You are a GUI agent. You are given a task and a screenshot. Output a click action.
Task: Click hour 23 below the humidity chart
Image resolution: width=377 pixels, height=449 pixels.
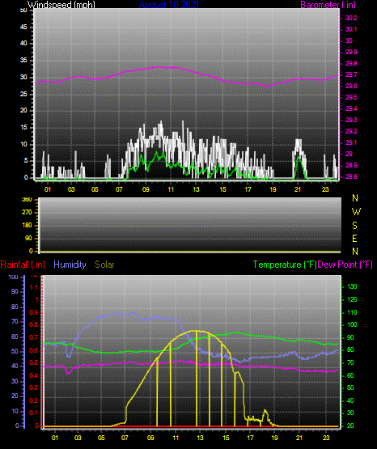[x=326, y=438]
